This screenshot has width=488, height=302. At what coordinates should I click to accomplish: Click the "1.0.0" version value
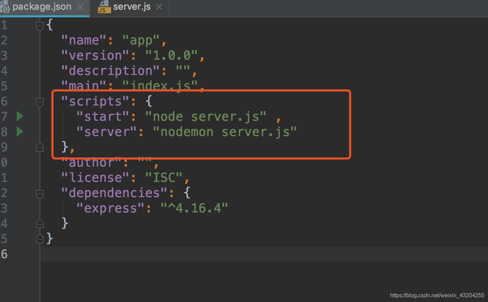[x=171, y=56]
